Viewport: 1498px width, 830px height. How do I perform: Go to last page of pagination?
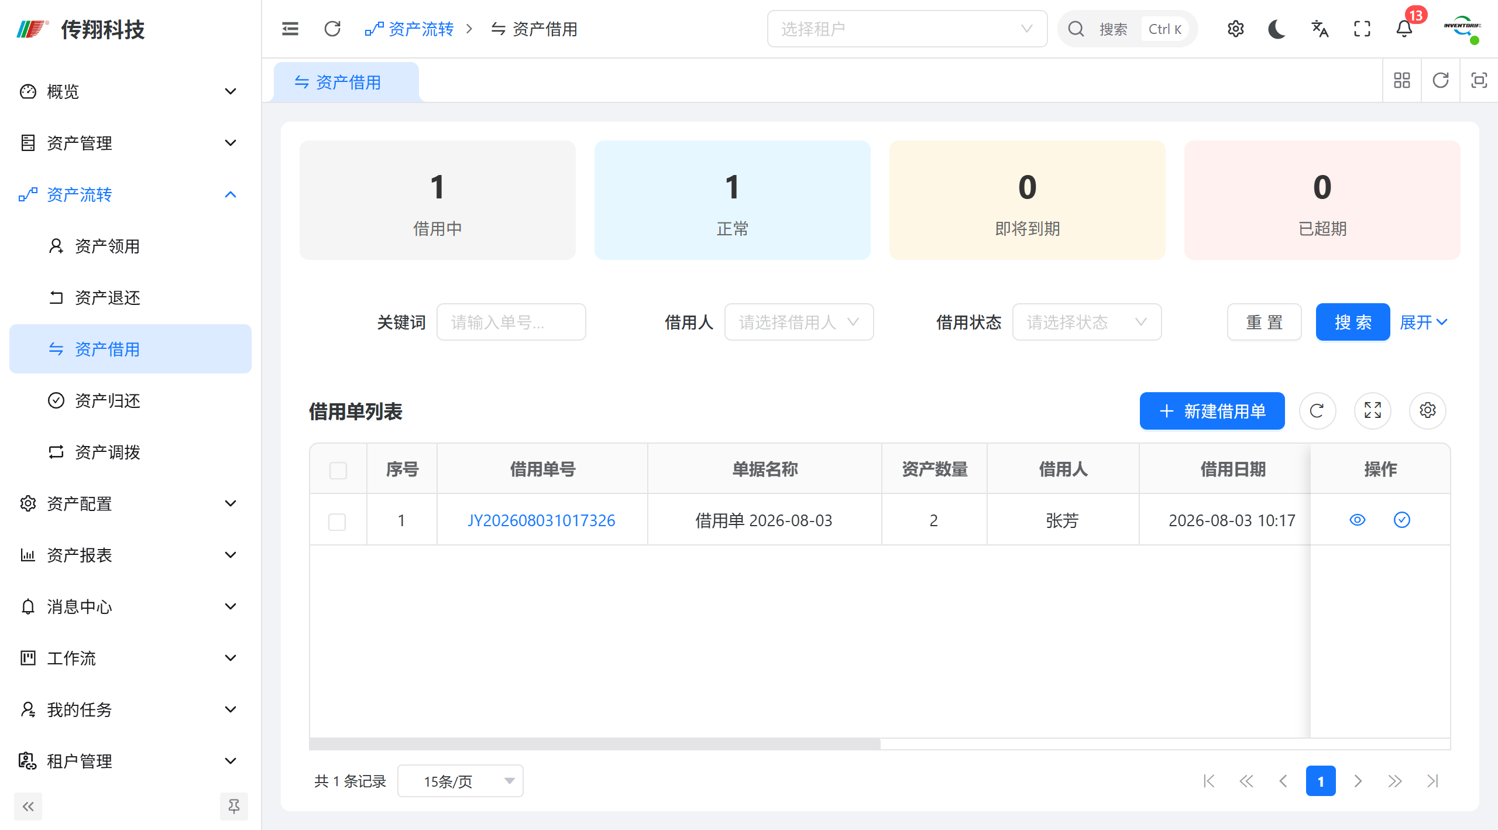[x=1432, y=781]
